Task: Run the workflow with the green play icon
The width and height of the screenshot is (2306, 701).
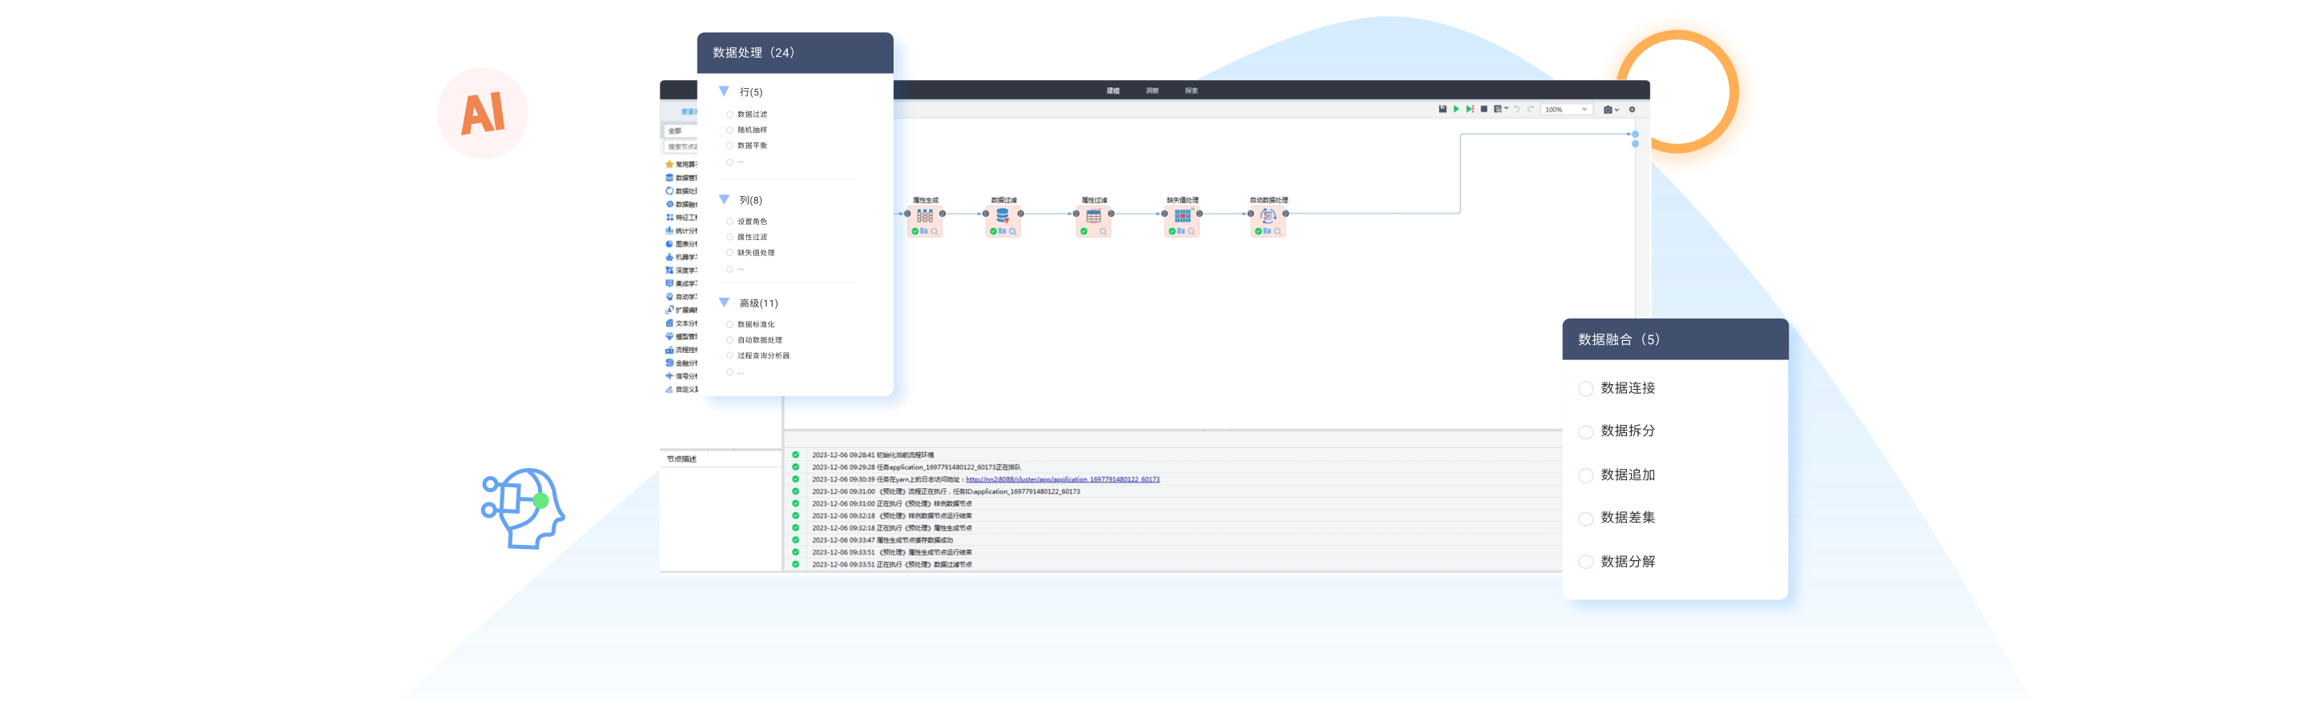Action: [1456, 109]
